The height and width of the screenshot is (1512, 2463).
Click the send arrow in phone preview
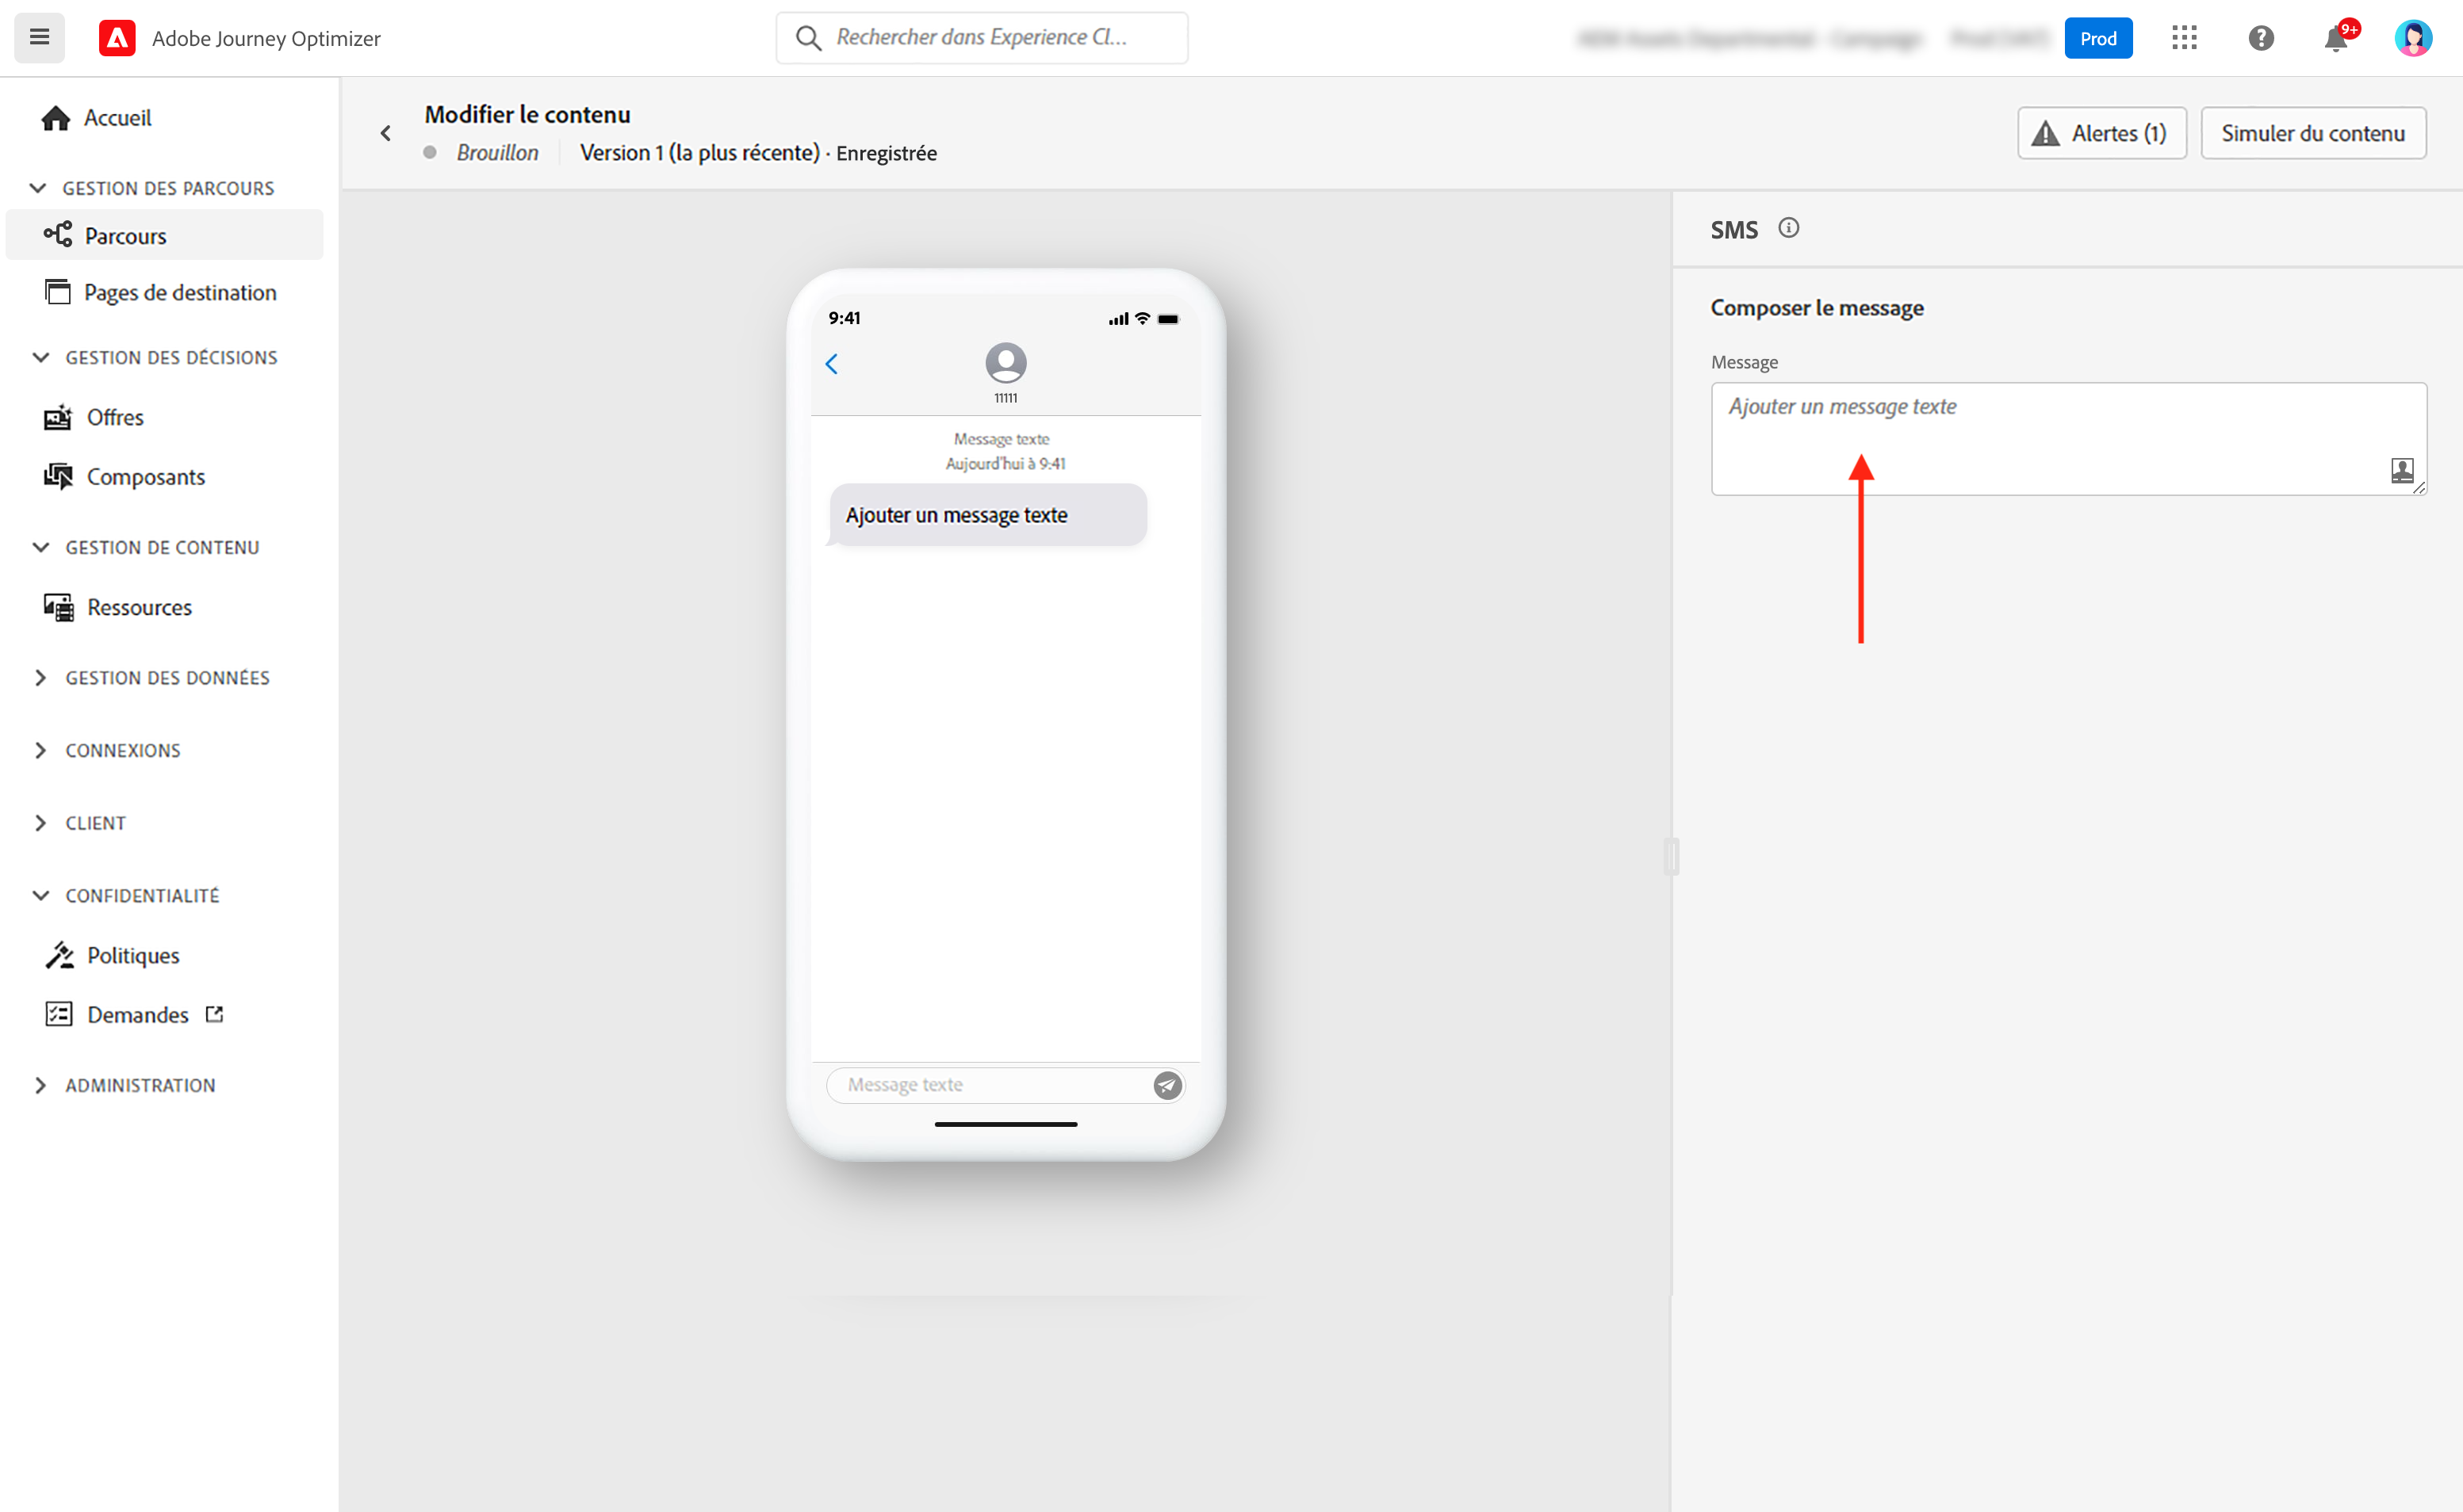pos(1166,1085)
